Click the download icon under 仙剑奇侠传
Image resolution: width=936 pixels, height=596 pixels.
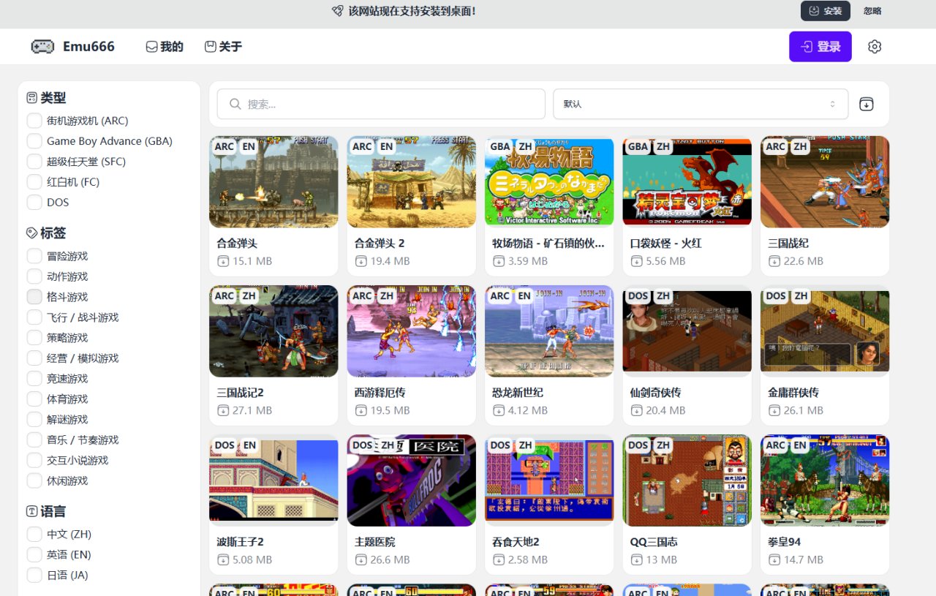click(x=636, y=410)
